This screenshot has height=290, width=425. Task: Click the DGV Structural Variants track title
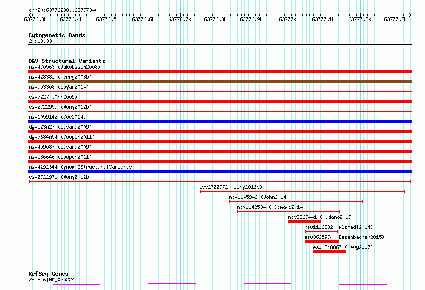click(x=67, y=61)
